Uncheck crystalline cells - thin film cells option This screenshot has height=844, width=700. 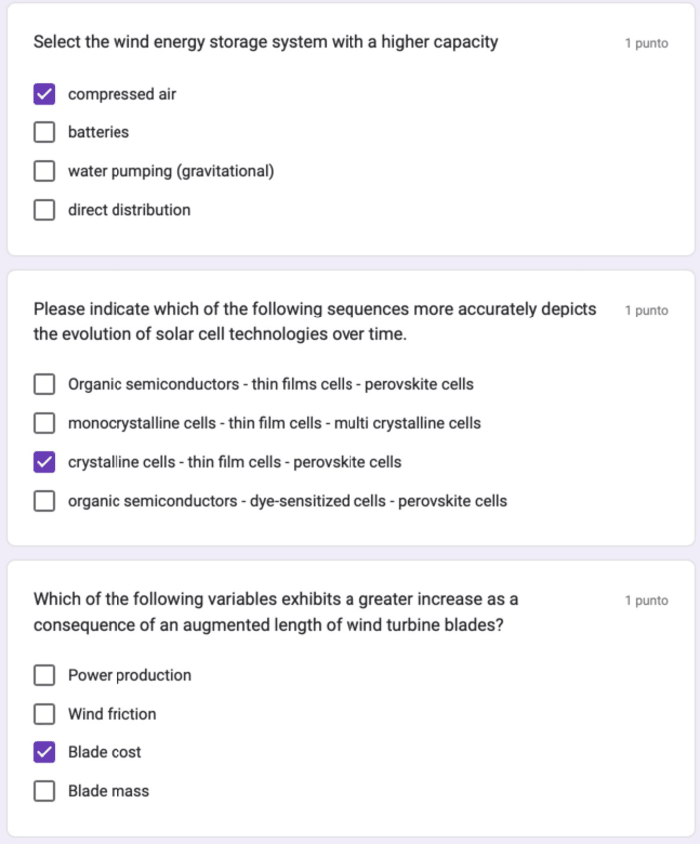pyautogui.click(x=44, y=462)
